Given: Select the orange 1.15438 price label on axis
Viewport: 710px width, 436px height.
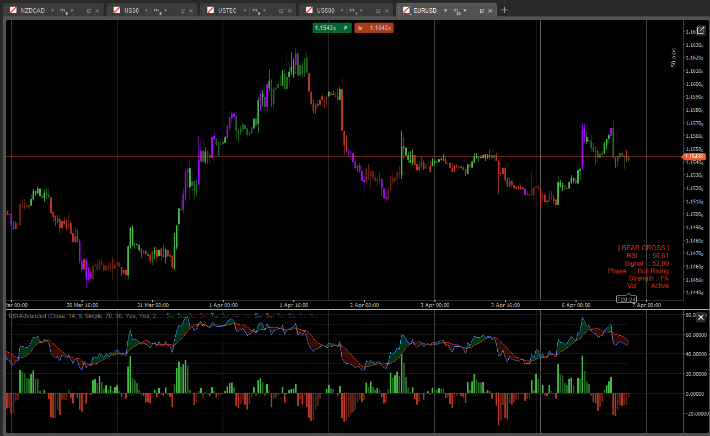Looking at the screenshot, I should [693, 157].
